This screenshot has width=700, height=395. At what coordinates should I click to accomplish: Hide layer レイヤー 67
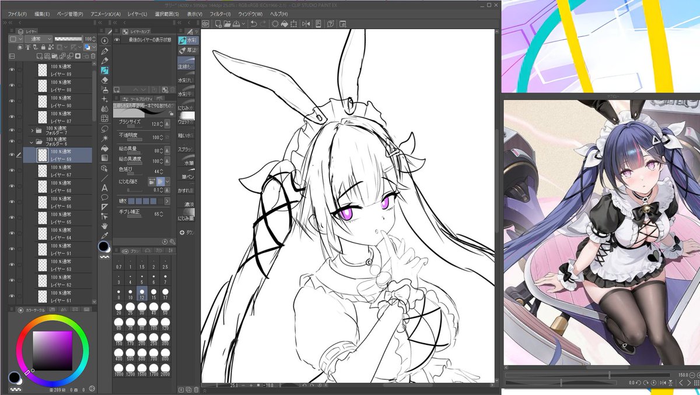click(12, 171)
